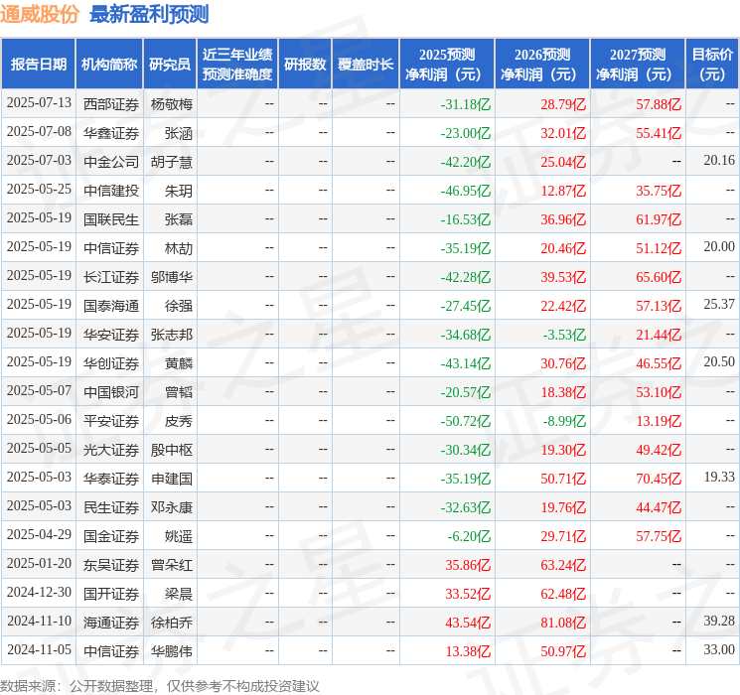
Task: Click analyst name 胡子慧
Action: pyautogui.click(x=171, y=162)
